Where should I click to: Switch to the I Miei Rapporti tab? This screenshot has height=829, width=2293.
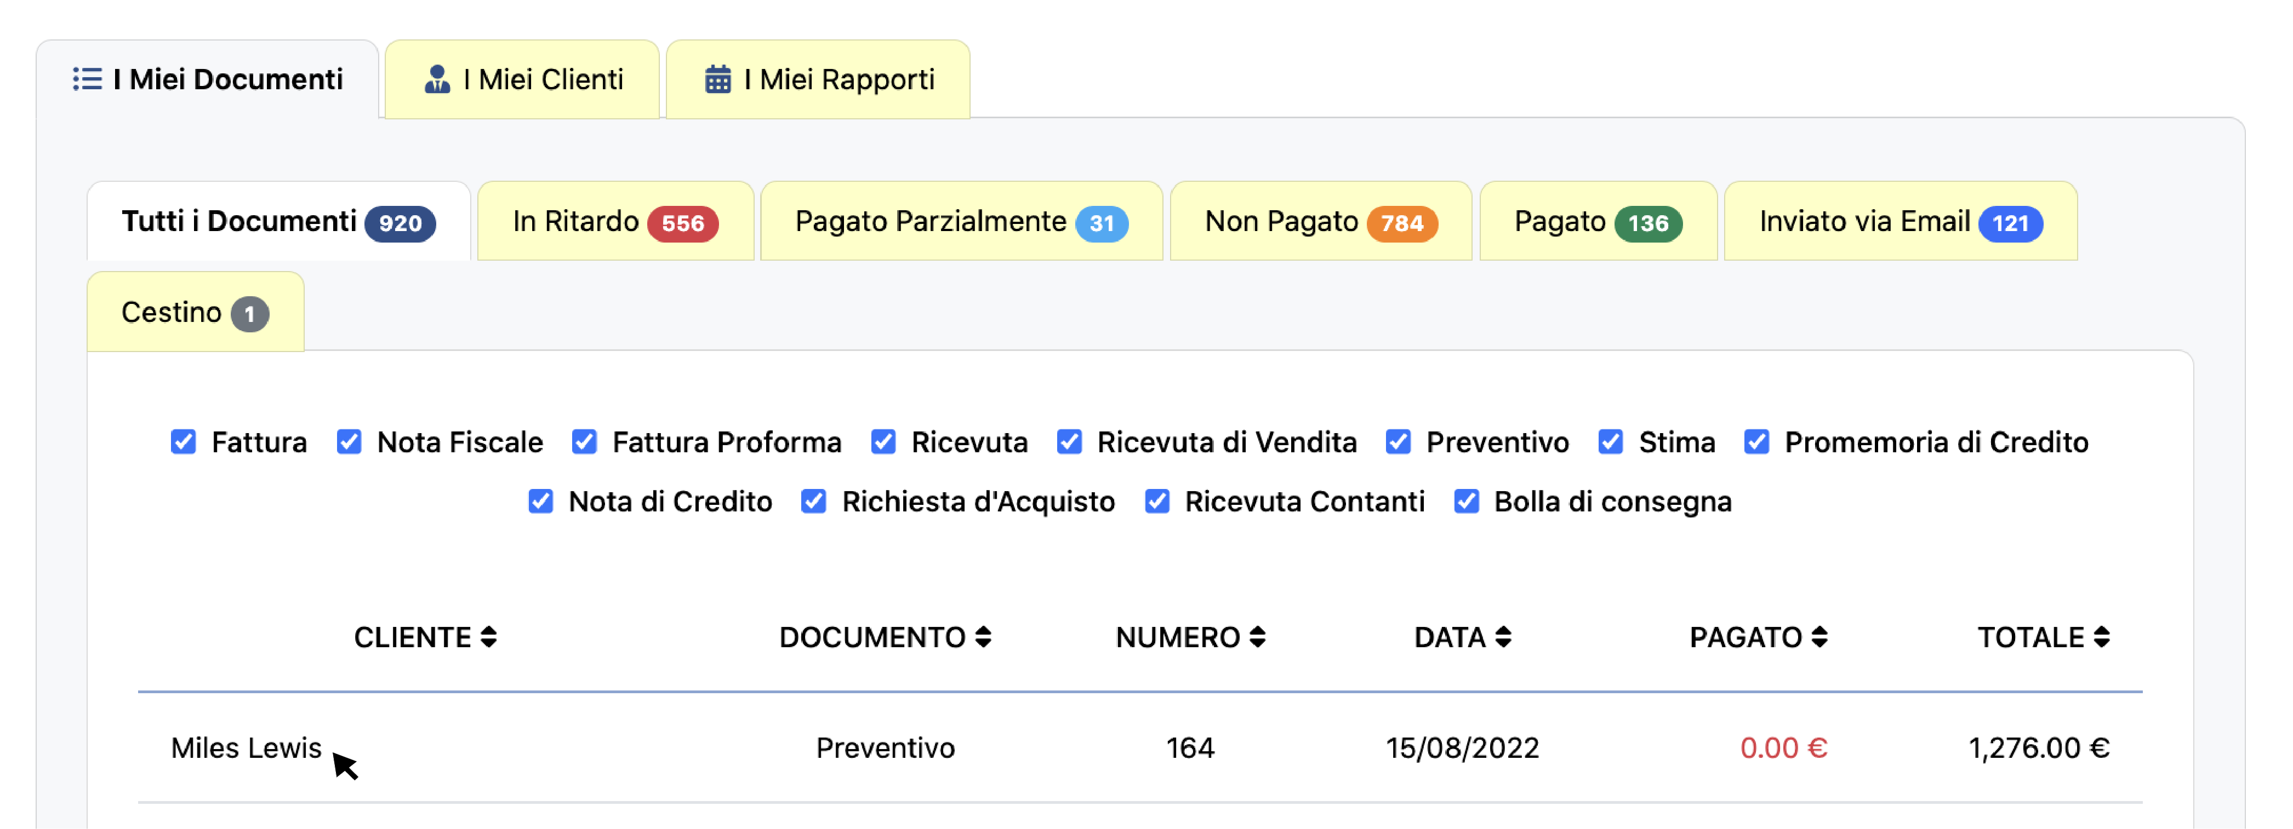point(818,79)
